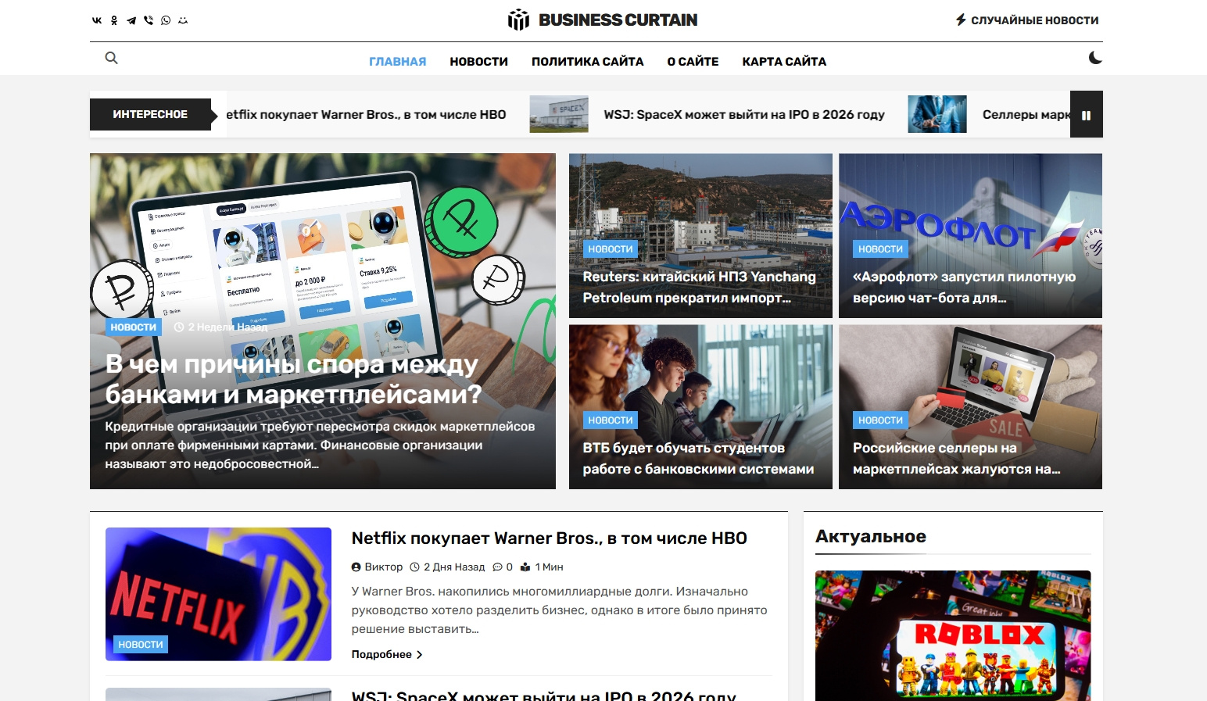Click Новости tag on Yanchang Petroleum card
Screen dimensions: 1207x701
coord(611,249)
